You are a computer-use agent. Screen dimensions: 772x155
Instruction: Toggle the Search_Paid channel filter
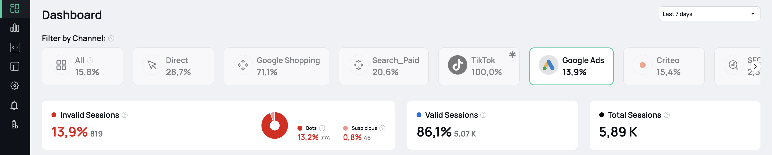point(384,66)
